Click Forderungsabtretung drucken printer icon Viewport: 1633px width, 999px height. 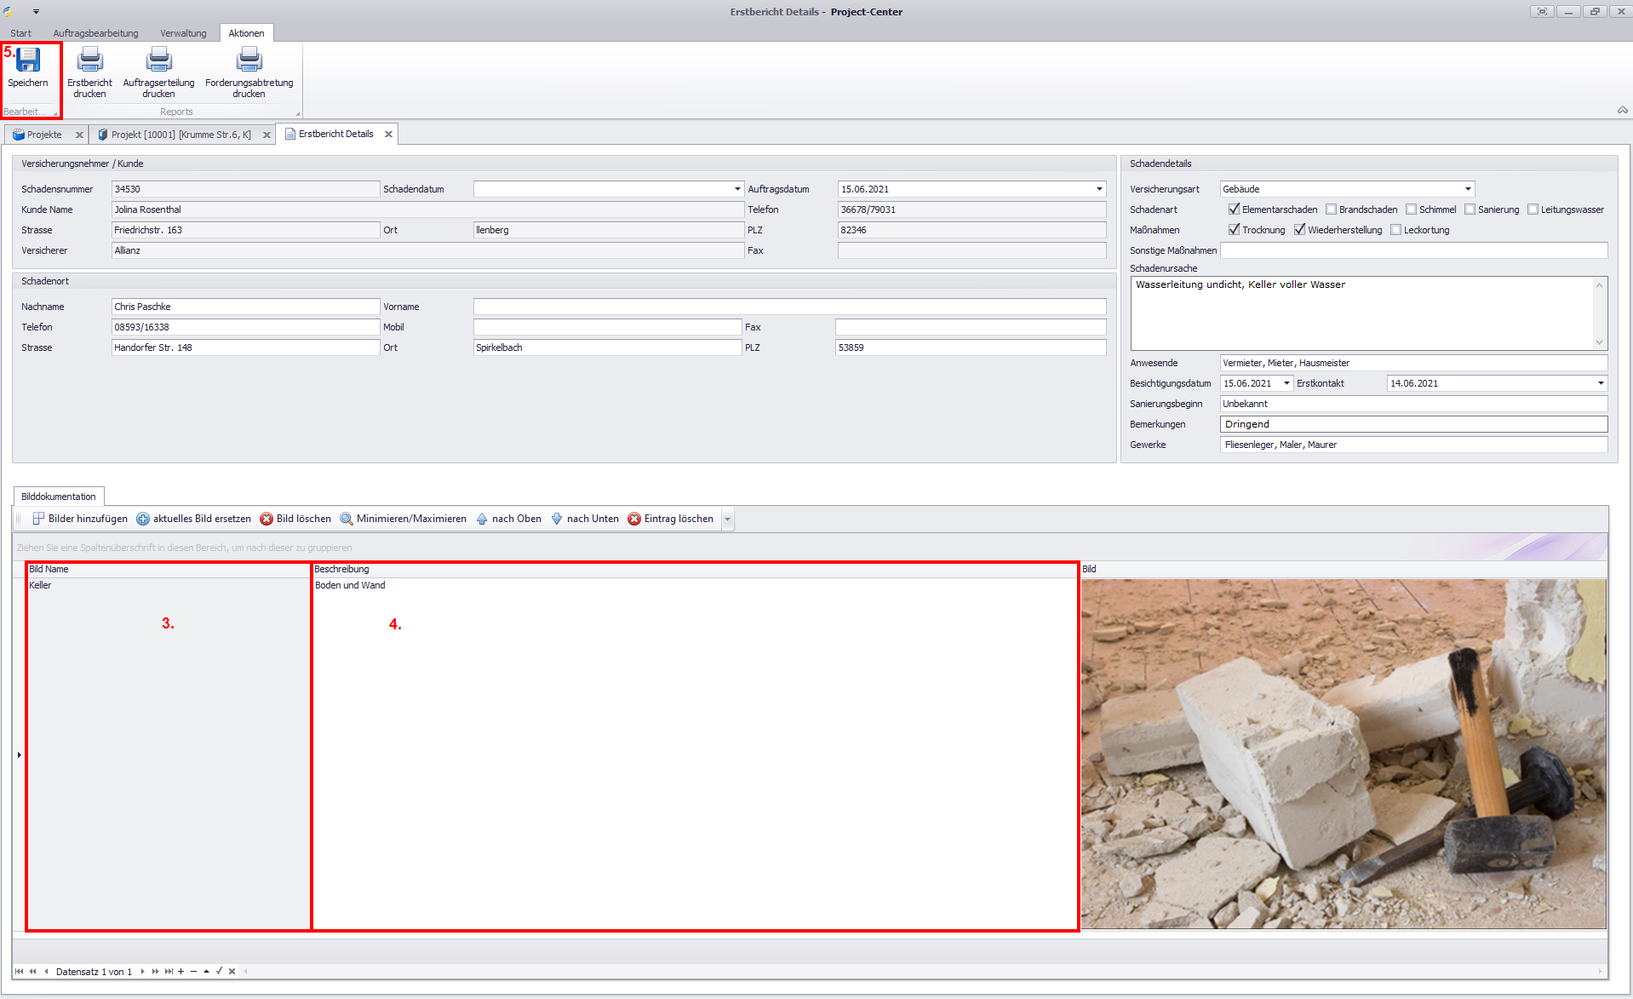point(249,61)
